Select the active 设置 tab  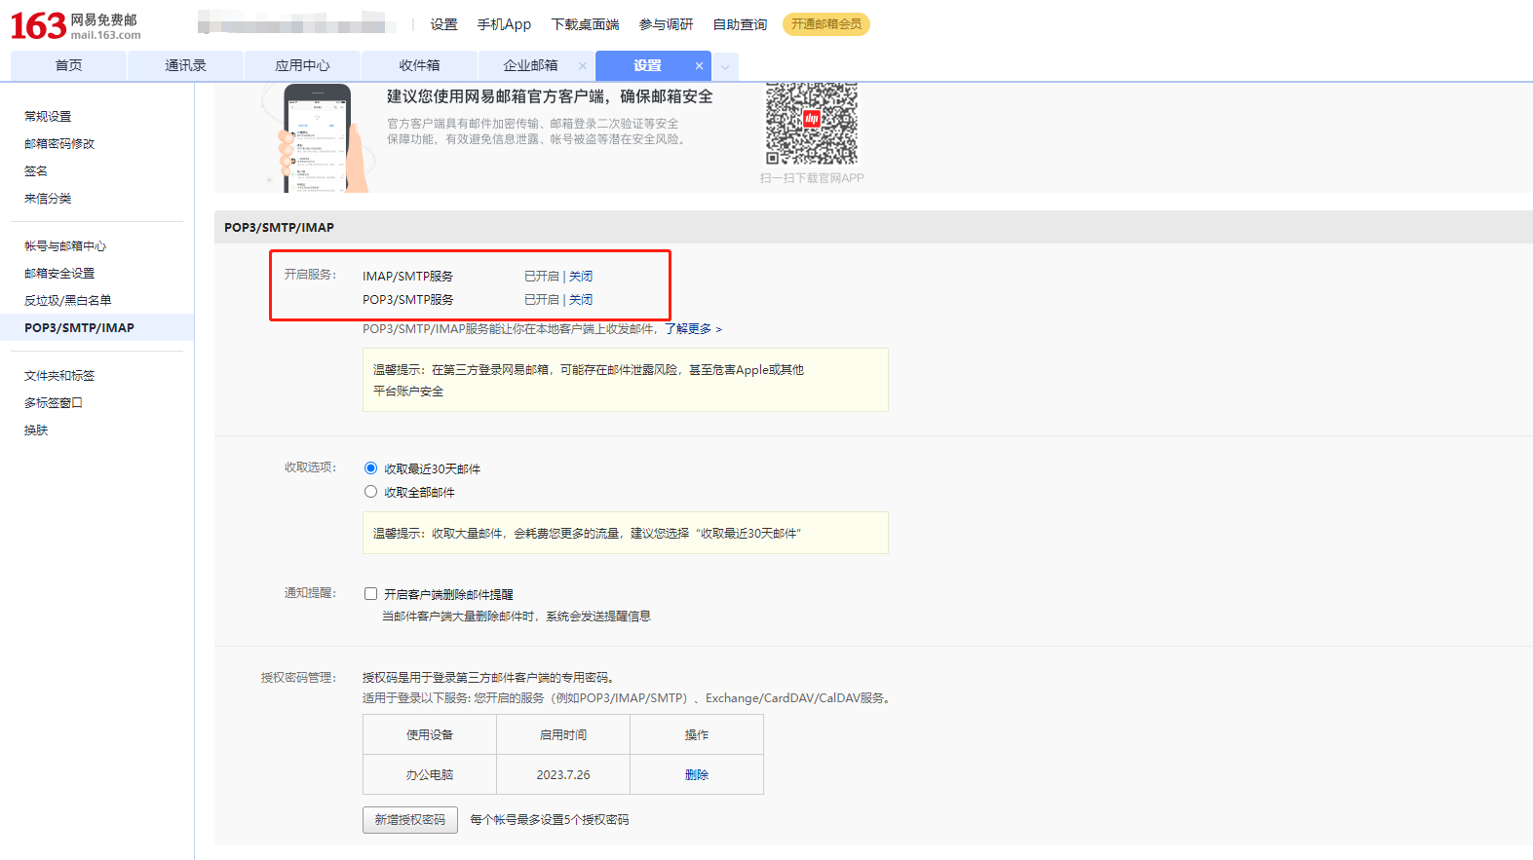coord(647,65)
